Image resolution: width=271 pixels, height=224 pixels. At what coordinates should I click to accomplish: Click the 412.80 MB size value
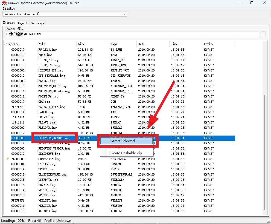(85, 195)
